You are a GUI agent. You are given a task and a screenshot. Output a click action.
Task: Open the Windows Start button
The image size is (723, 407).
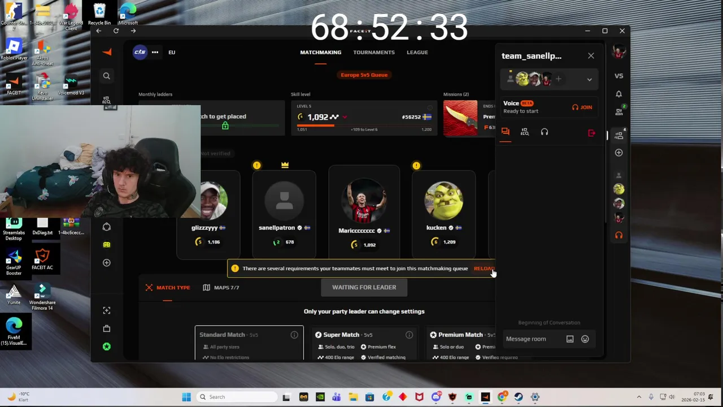coord(186,397)
